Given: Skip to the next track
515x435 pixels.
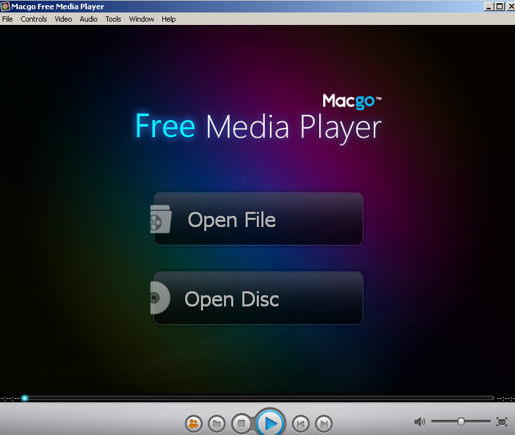Looking at the screenshot, I should pos(323,424).
